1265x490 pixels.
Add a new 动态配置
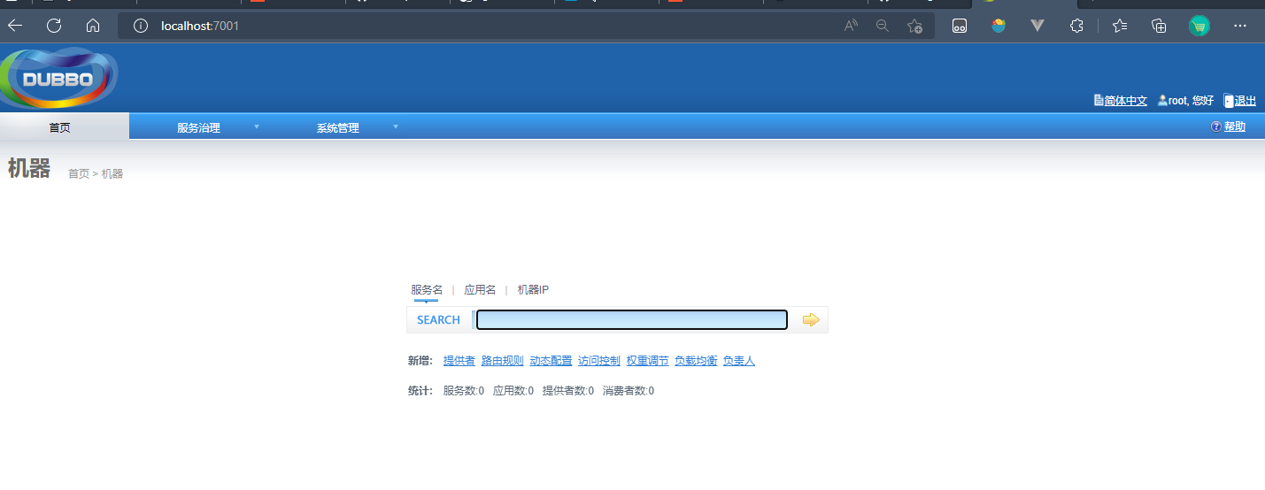tap(551, 361)
